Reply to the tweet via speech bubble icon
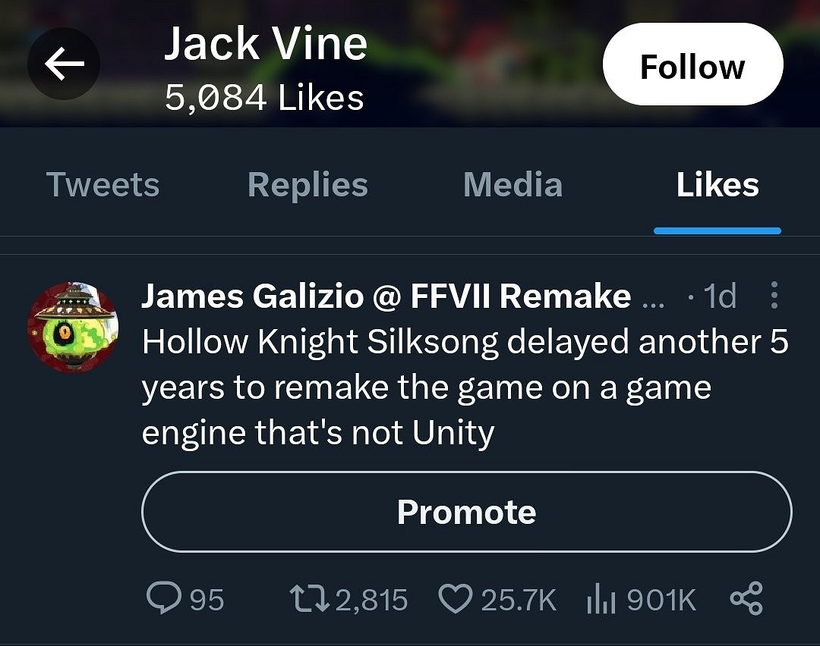This screenshot has height=646, width=820. click(x=162, y=600)
